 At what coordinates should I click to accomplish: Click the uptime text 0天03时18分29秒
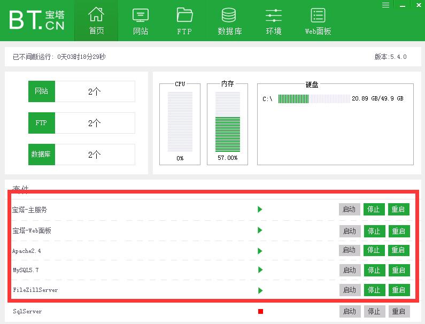coord(81,57)
